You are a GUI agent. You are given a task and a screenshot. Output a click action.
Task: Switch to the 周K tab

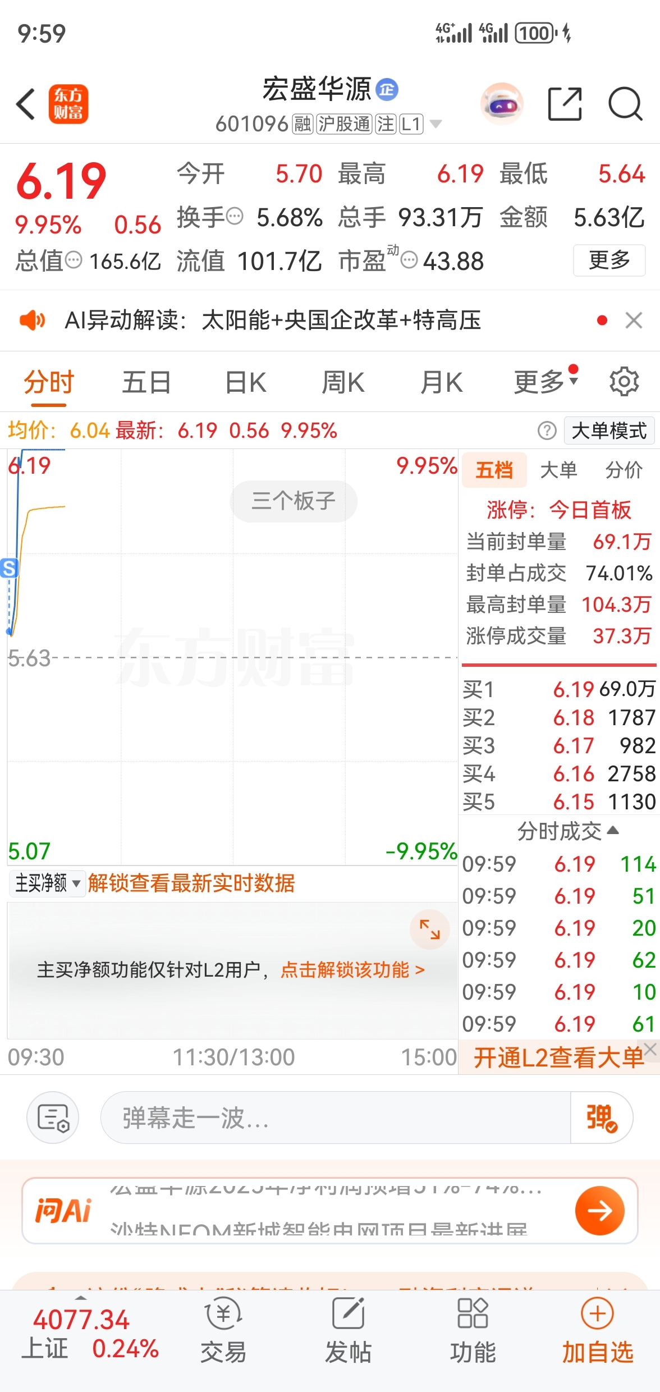pyautogui.click(x=343, y=383)
